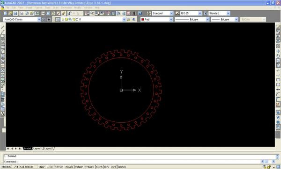The height and width of the screenshot is (169, 281).
Task: Open the Format menu
Action: (38, 7)
